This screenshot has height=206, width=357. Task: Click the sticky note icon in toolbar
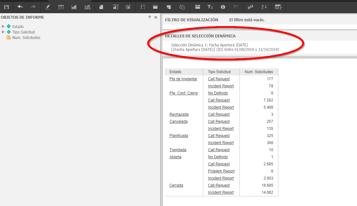pyautogui.click(x=169, y=7)
